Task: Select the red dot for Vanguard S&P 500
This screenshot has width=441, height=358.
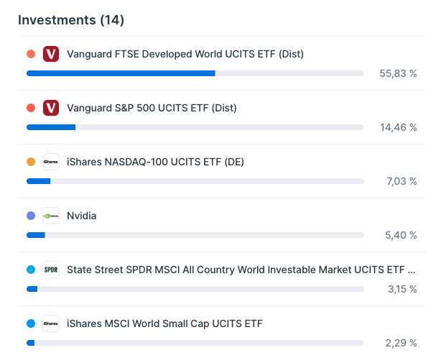Action: [31, 108]
